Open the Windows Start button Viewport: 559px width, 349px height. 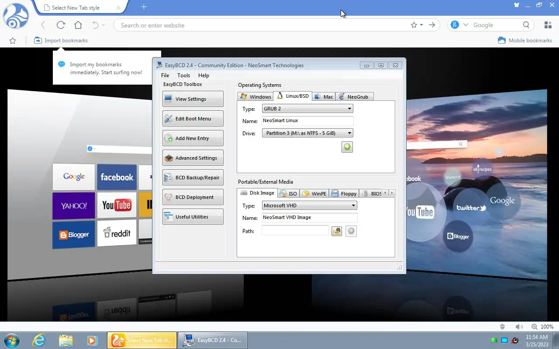coord(12,340)
